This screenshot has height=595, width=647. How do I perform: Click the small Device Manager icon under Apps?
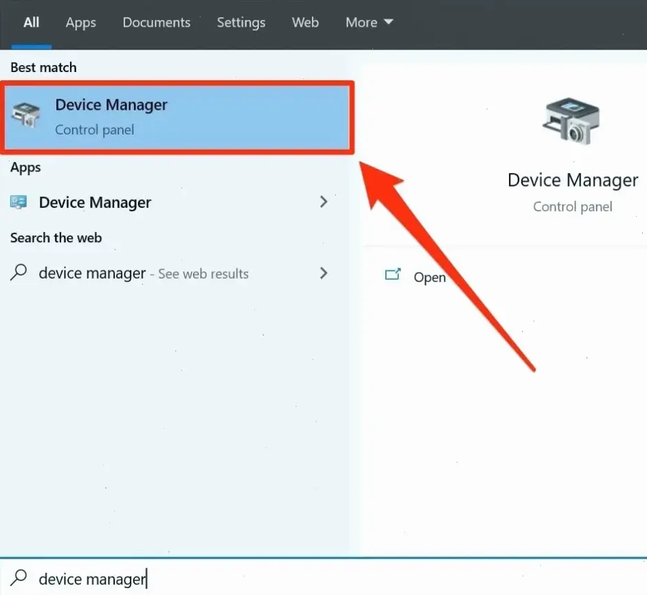pos(19,202)
